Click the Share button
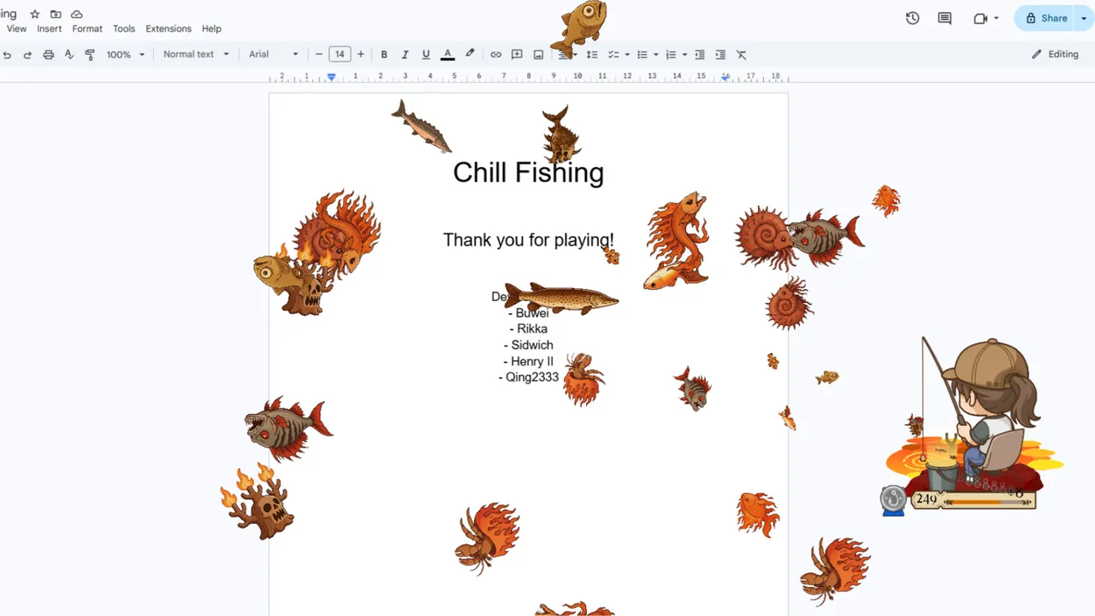Image resolution: width=1095 pixels, height=616 pixels. point(1045,18)
